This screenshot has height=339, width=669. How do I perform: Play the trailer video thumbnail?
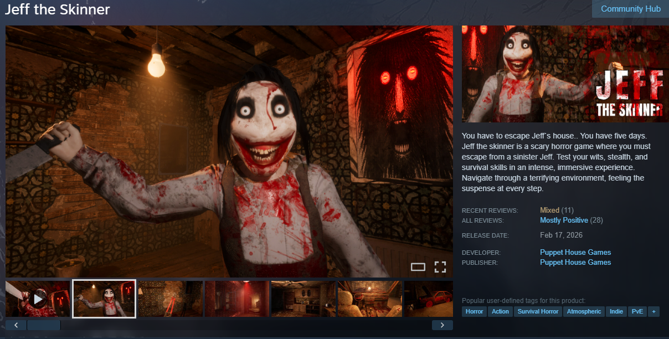pos(38,299)
